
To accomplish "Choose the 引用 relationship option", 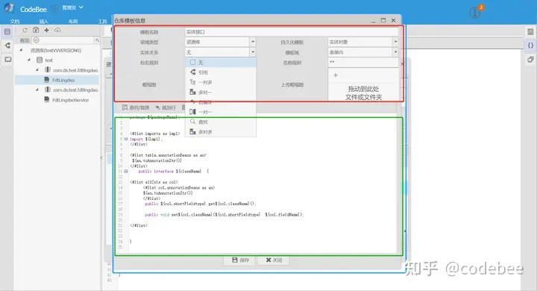I will pyautogui.click(x=221, y=72).
